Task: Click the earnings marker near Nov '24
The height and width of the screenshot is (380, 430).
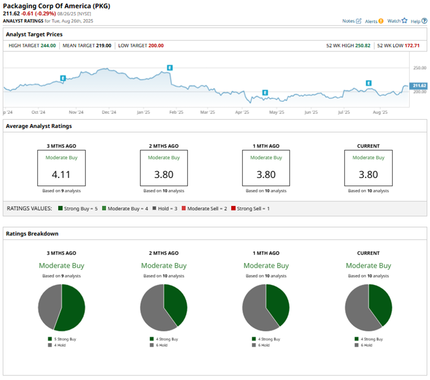Action: (63, 78)
